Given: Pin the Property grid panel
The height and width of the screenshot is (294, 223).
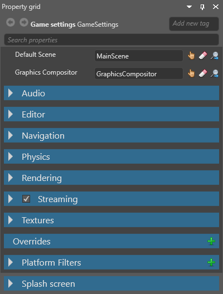Looking at the screenshot, I should [x=202, y=7].
